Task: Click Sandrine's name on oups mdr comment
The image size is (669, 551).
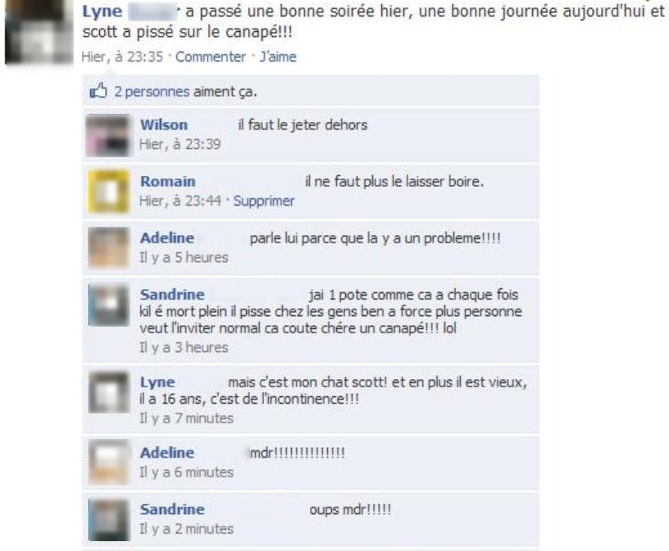Action: pyautogui.click(x=172, y=509)
